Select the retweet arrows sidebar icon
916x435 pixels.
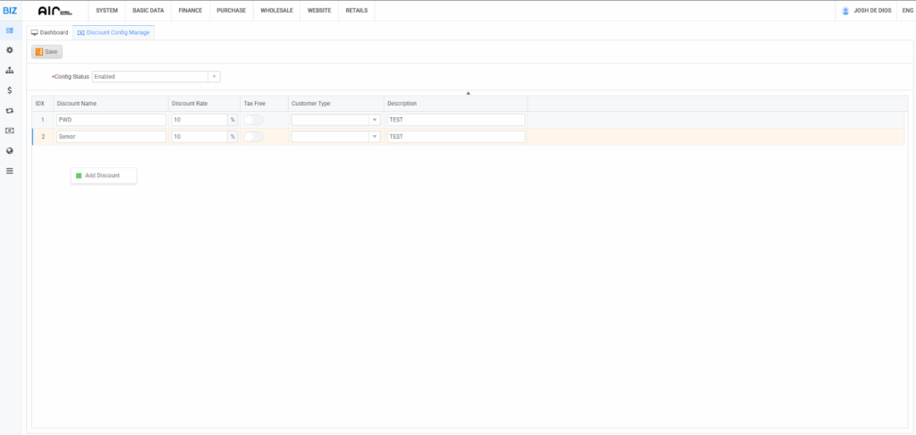[9, 111]
